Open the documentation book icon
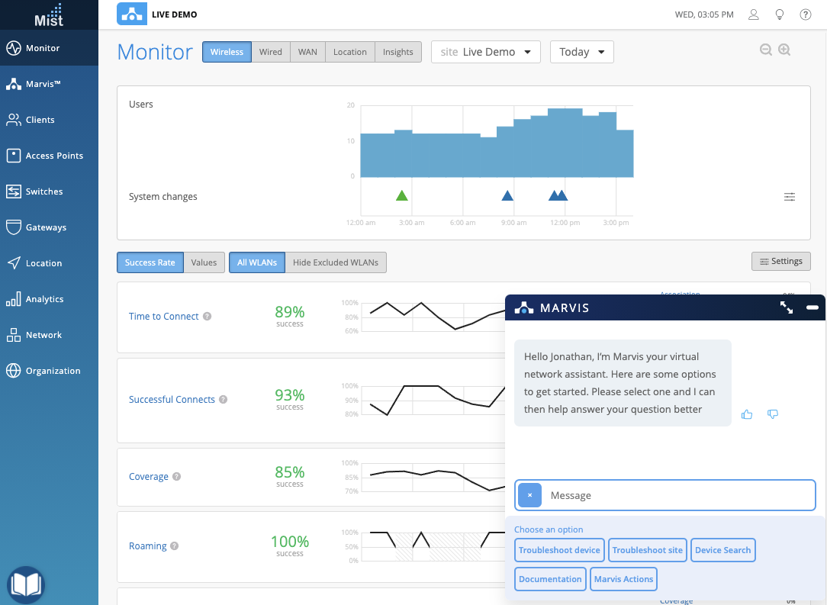This screenshot has height=605, width=827. [x=25, y=584]
